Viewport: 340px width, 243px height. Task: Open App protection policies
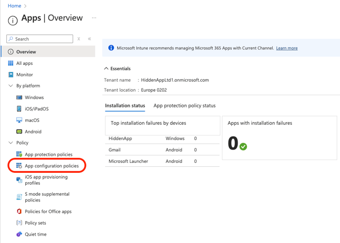click(48, 154)
